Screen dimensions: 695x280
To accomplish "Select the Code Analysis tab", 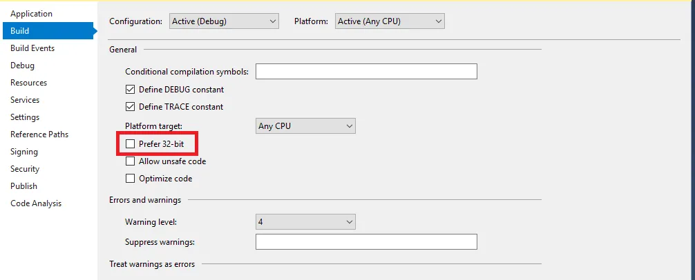I will pyautogui.click(x=36, y=203).
